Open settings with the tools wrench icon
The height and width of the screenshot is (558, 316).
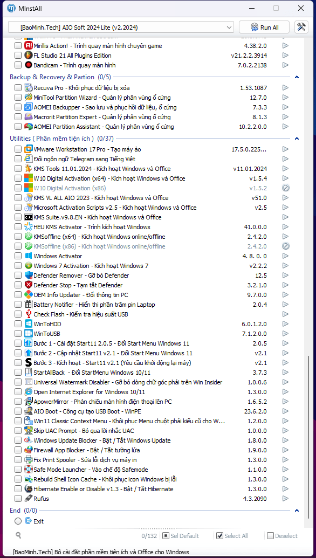(301, 27)
